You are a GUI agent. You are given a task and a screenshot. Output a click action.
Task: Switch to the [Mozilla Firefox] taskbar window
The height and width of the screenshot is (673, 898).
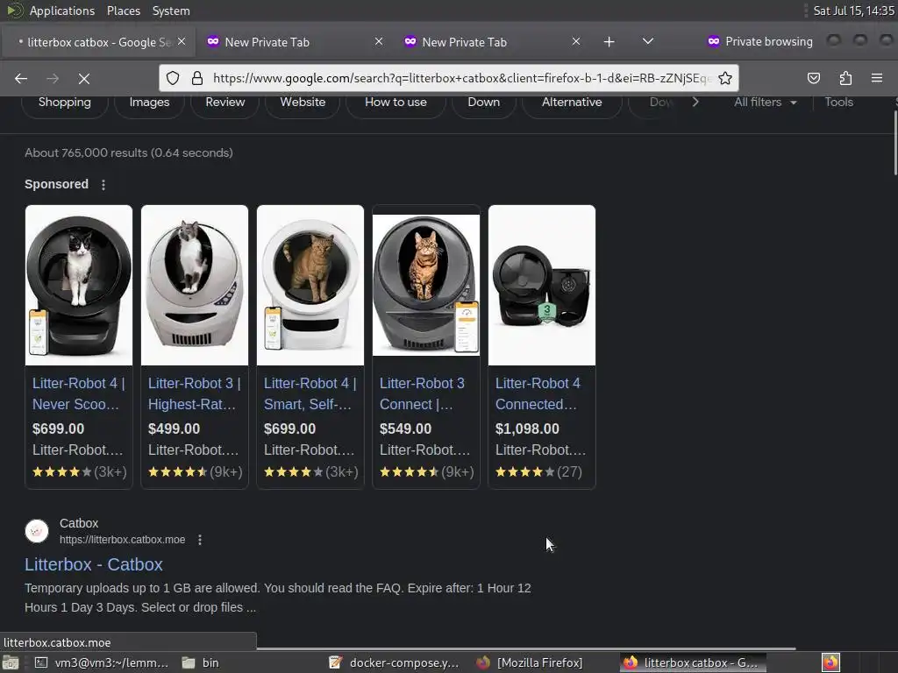(531, 662)
